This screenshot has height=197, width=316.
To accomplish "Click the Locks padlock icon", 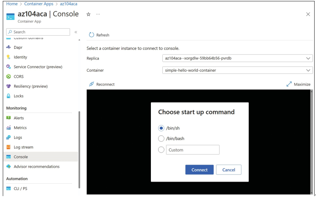I will tap(9, 96).
